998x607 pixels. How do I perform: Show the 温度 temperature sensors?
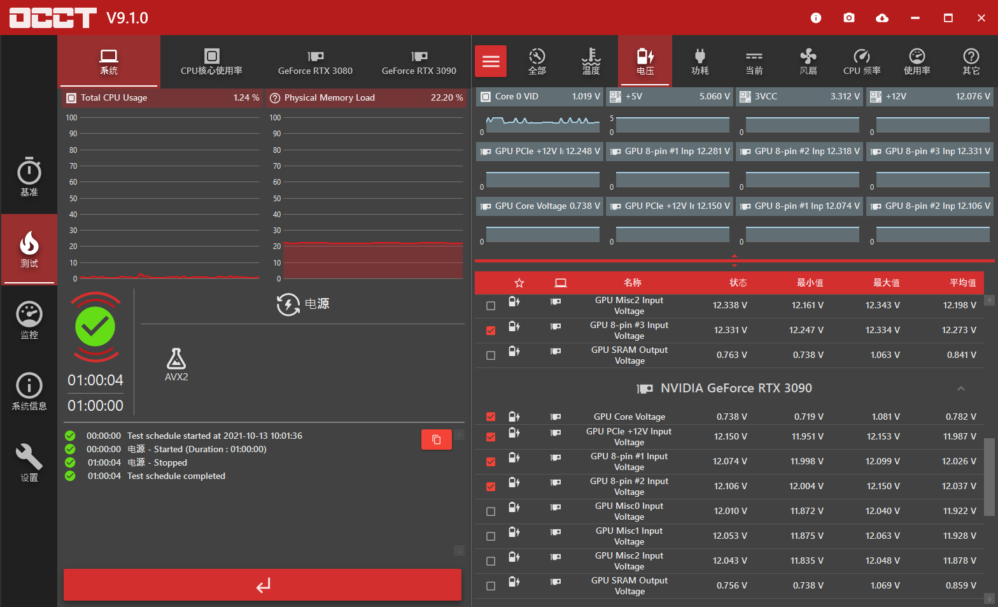(x=591, y=61)
